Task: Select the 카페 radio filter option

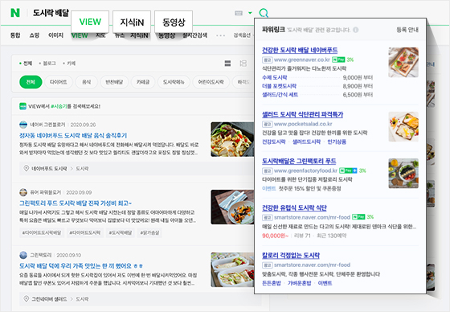Action: pos(69,64)
